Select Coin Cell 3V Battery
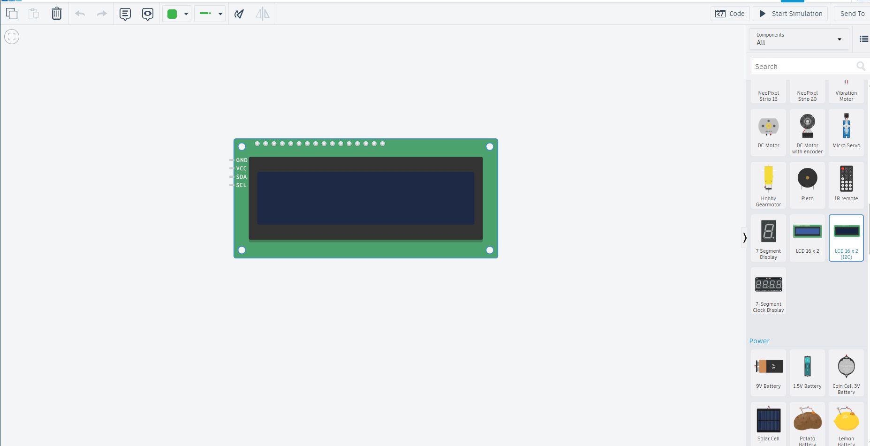This screenshot has height=446, width=870. pyautogui.click(x=846, y=373)
